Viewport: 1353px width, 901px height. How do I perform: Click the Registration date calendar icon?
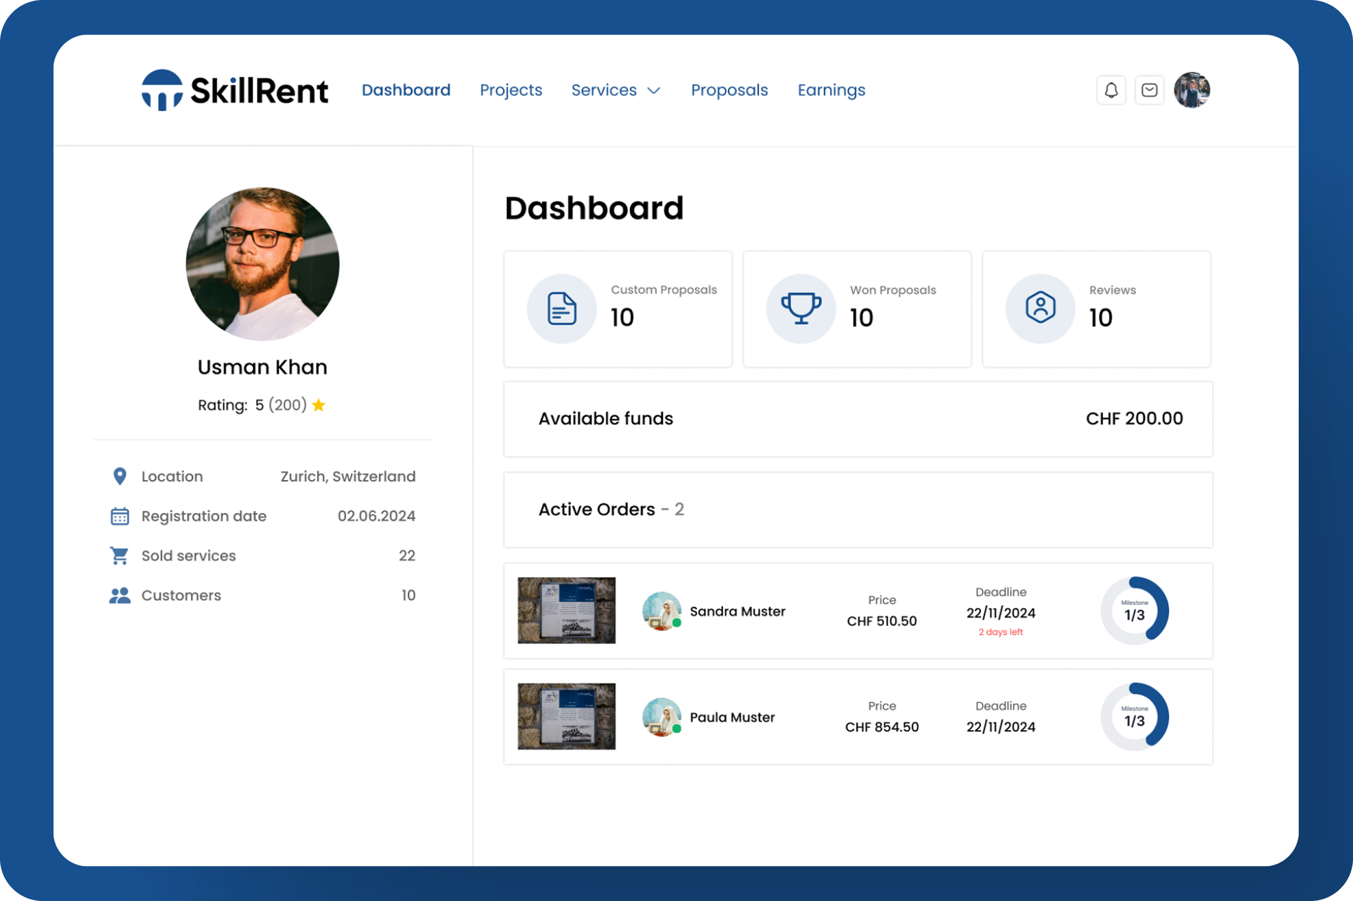(119, 516)
